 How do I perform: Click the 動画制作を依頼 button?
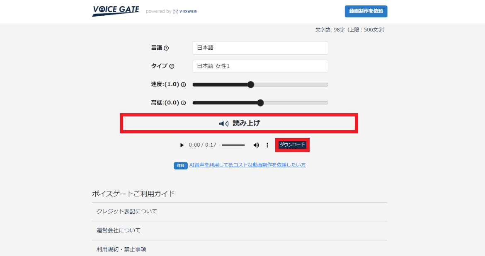[366, 11]
